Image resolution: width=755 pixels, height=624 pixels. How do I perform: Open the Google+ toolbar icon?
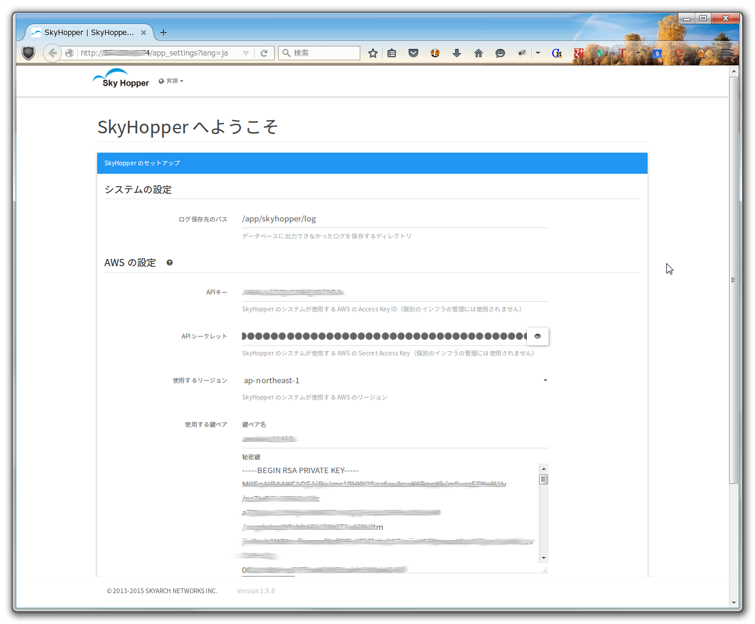(x=578, y=53)
